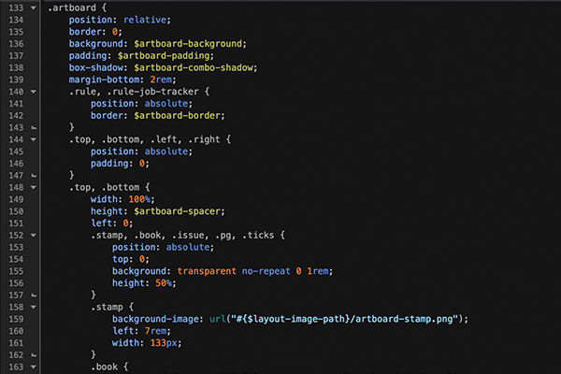Click the fold end marker on line 157
This screenshot has width=561, height=374.
coord(34,295)
